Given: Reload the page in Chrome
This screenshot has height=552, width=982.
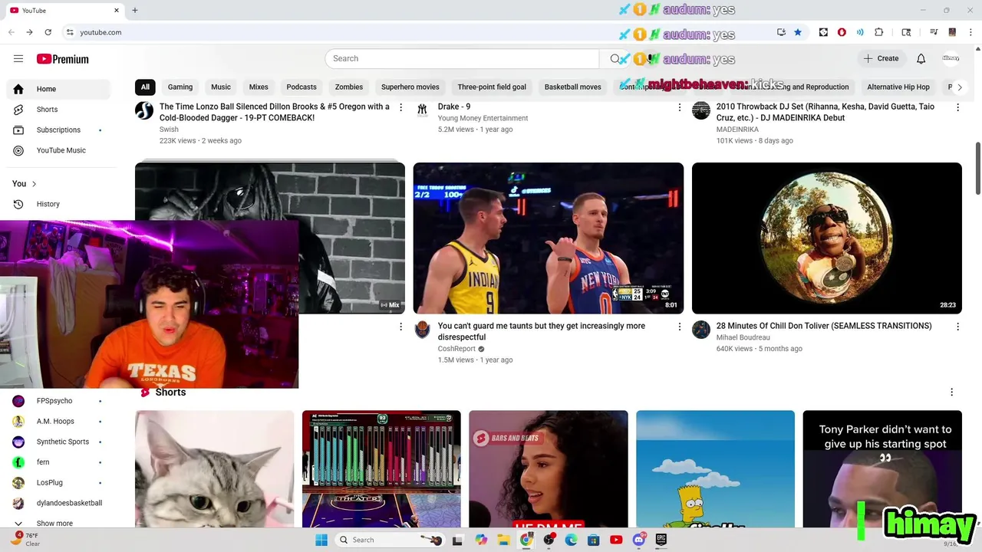Looking at the screenshot, I should tap(48, 32).
